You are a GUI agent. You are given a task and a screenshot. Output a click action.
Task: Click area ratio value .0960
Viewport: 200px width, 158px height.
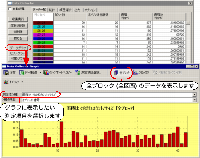pos(181,46)
